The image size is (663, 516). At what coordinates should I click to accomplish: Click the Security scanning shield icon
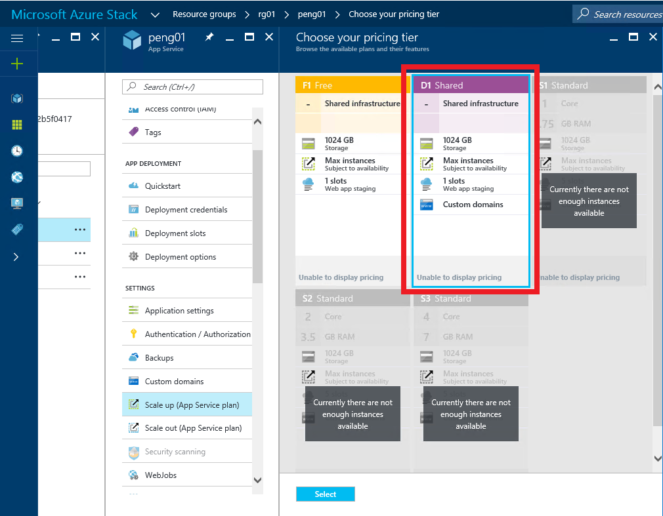(134, 452)
